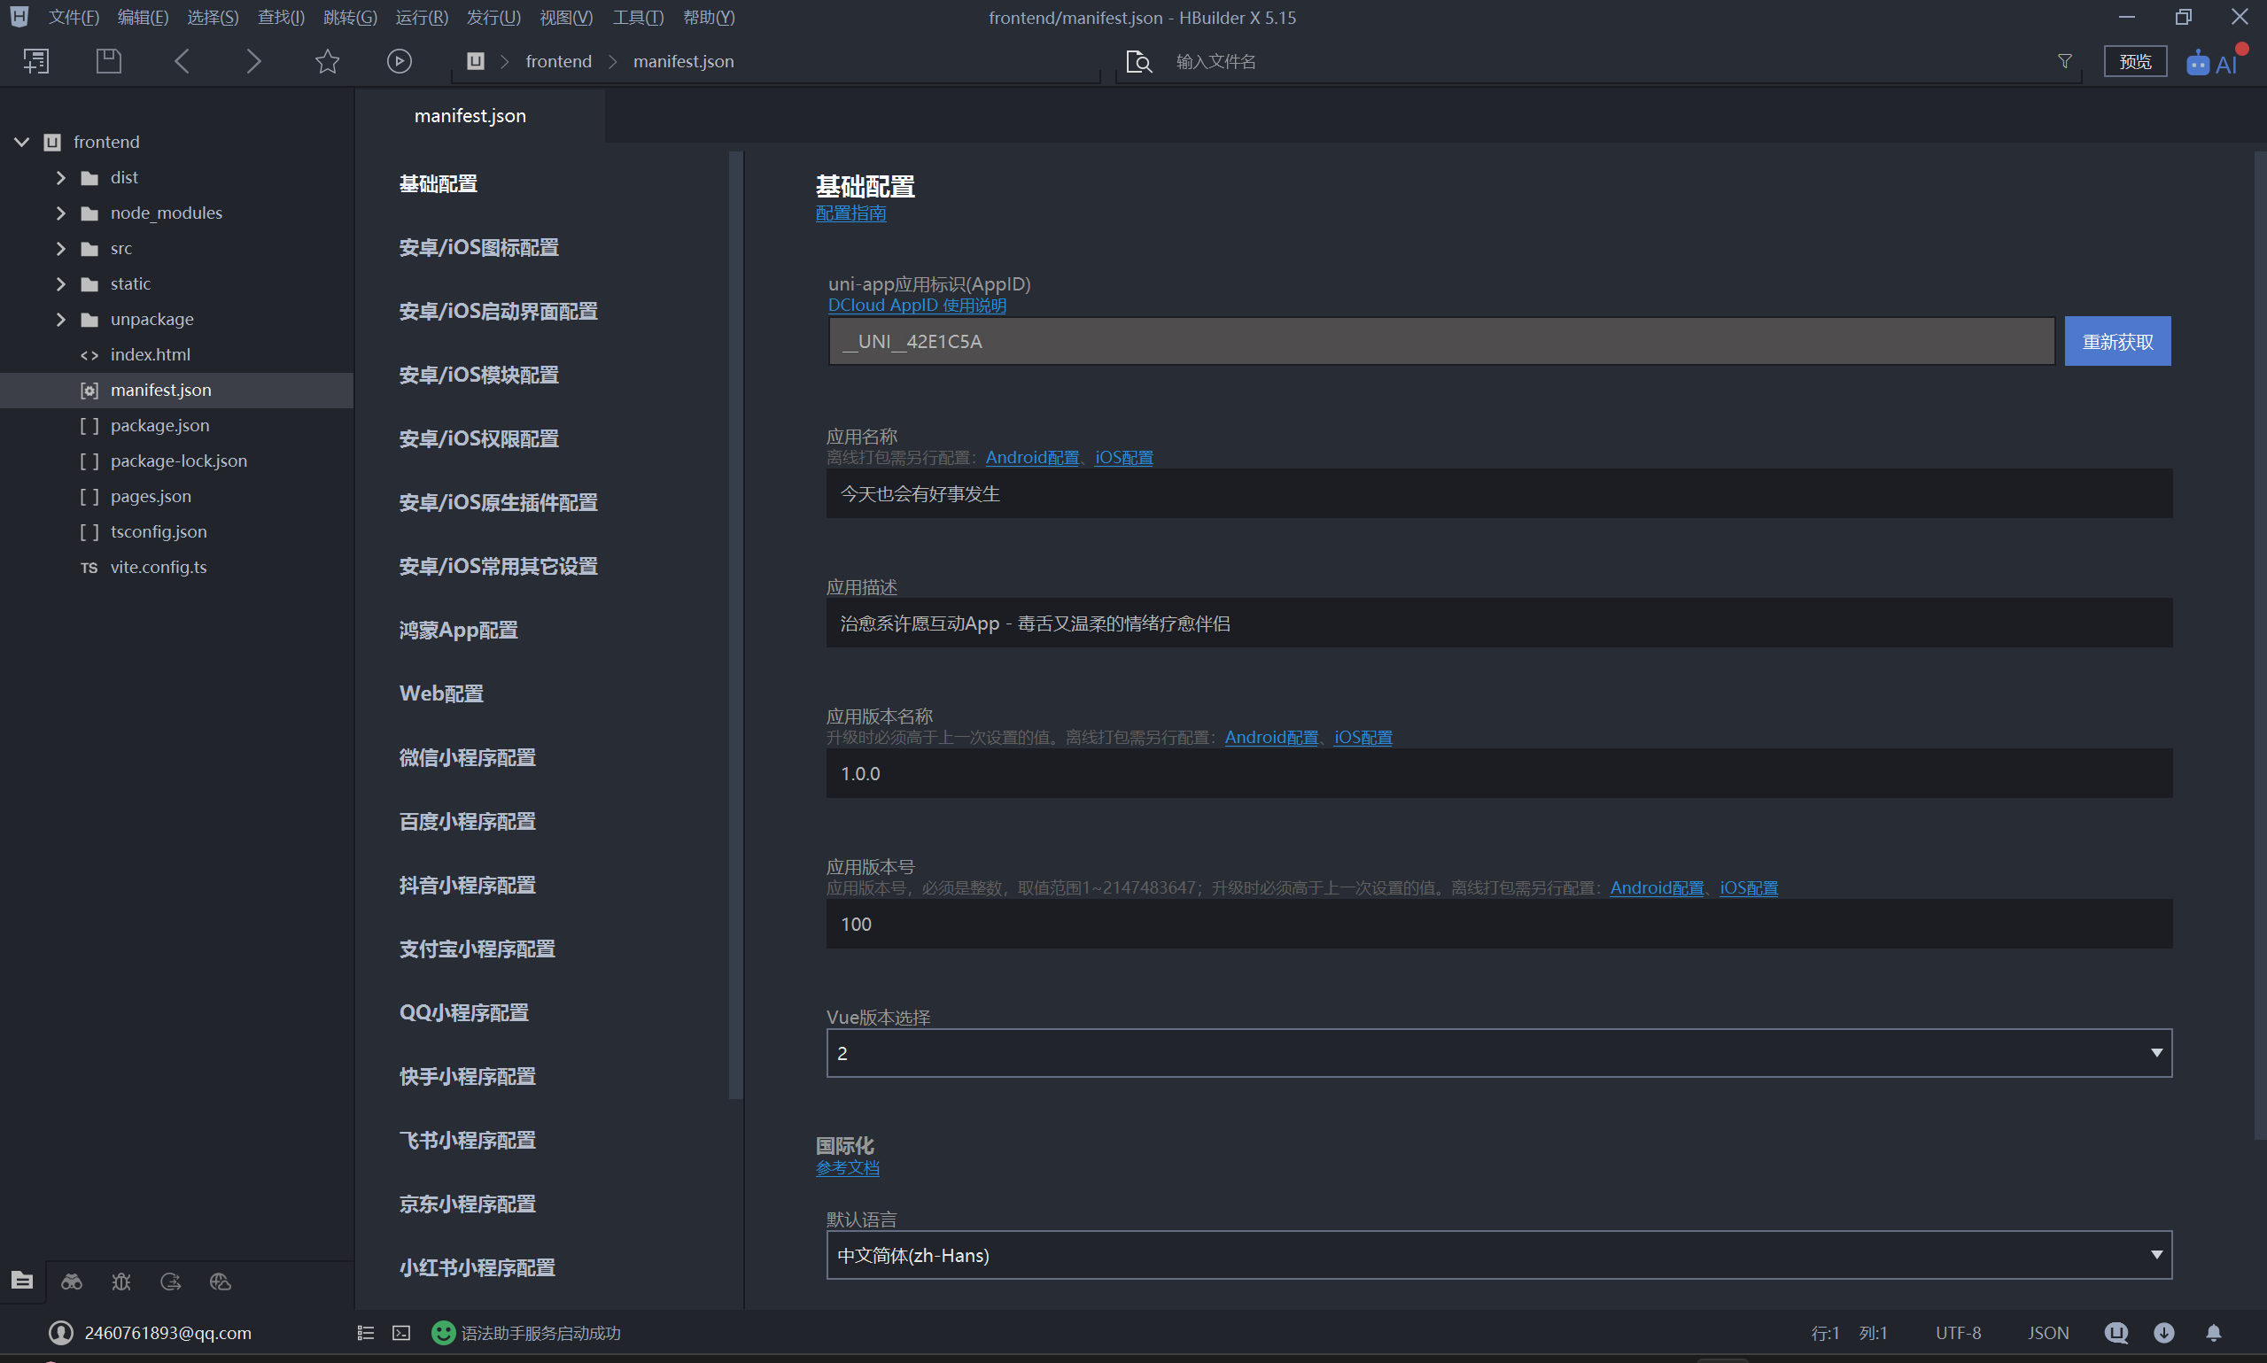Screen dimensions: 2267x1363
Task: Expand the dist folder
Action: coord(60,177)
